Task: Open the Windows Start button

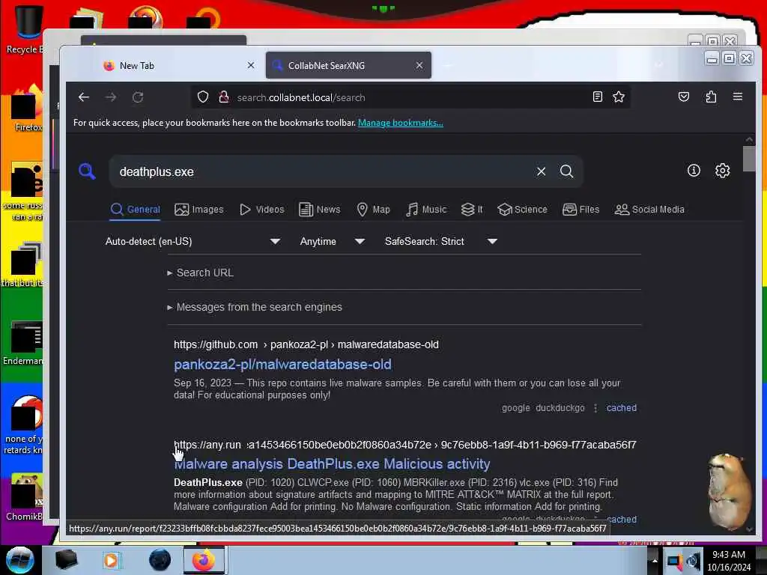Action: pyautogui.click(x=19, y=560)
